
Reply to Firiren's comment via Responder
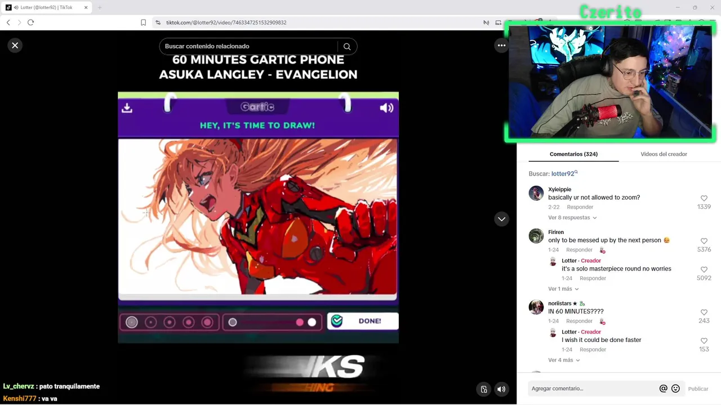coord(579,250)
